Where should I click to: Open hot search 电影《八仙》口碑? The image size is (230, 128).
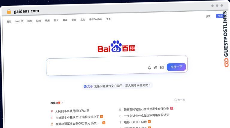135,122
